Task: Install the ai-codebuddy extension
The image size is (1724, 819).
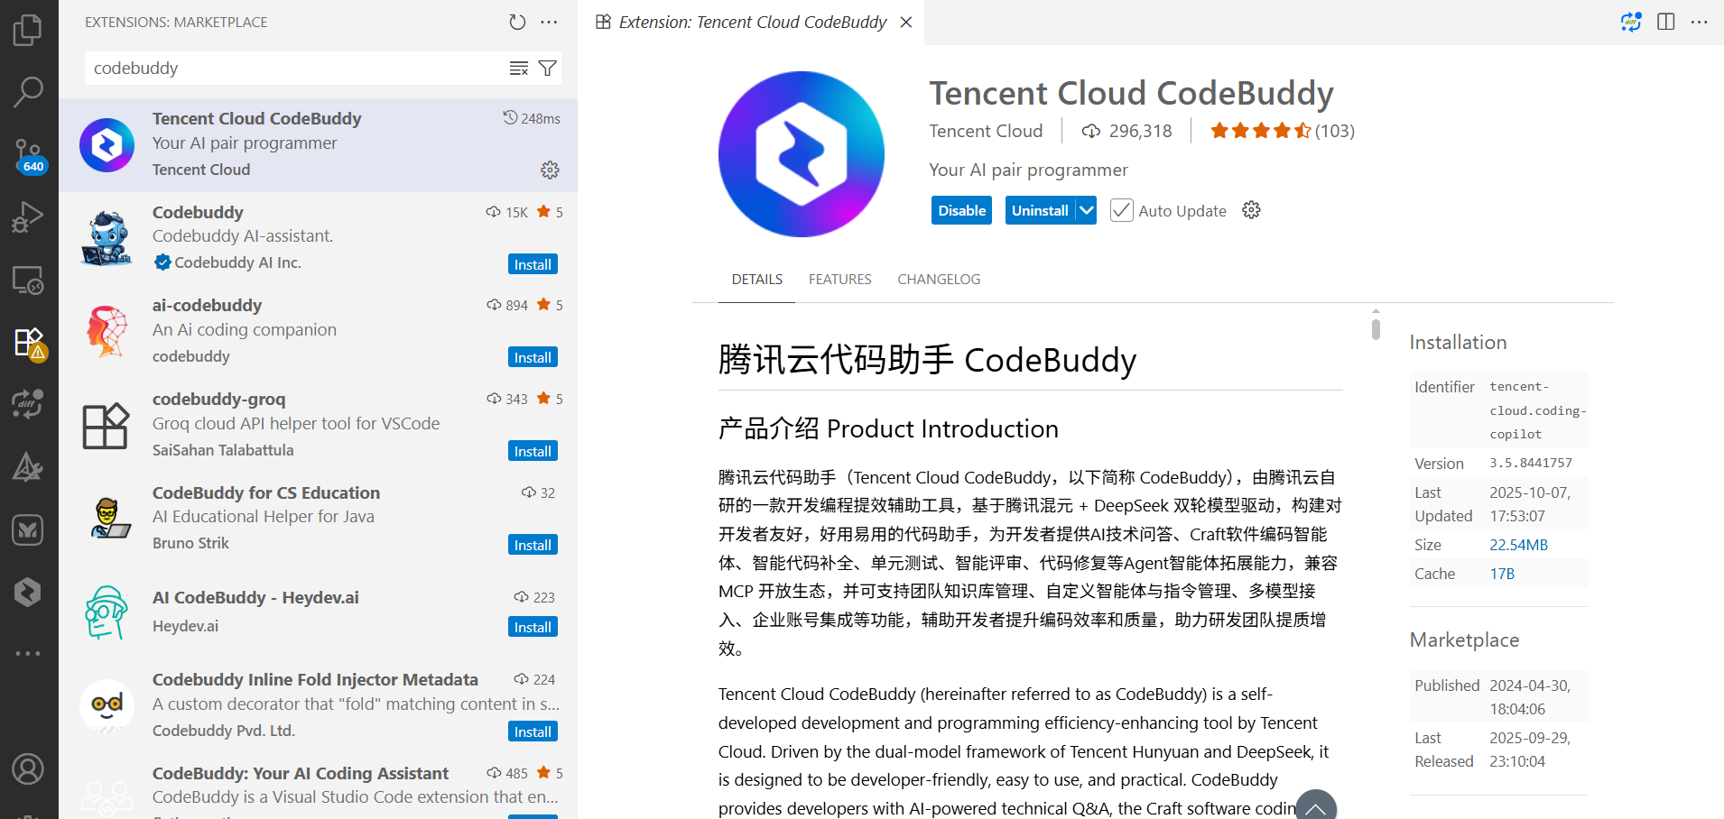Action: 533,357
